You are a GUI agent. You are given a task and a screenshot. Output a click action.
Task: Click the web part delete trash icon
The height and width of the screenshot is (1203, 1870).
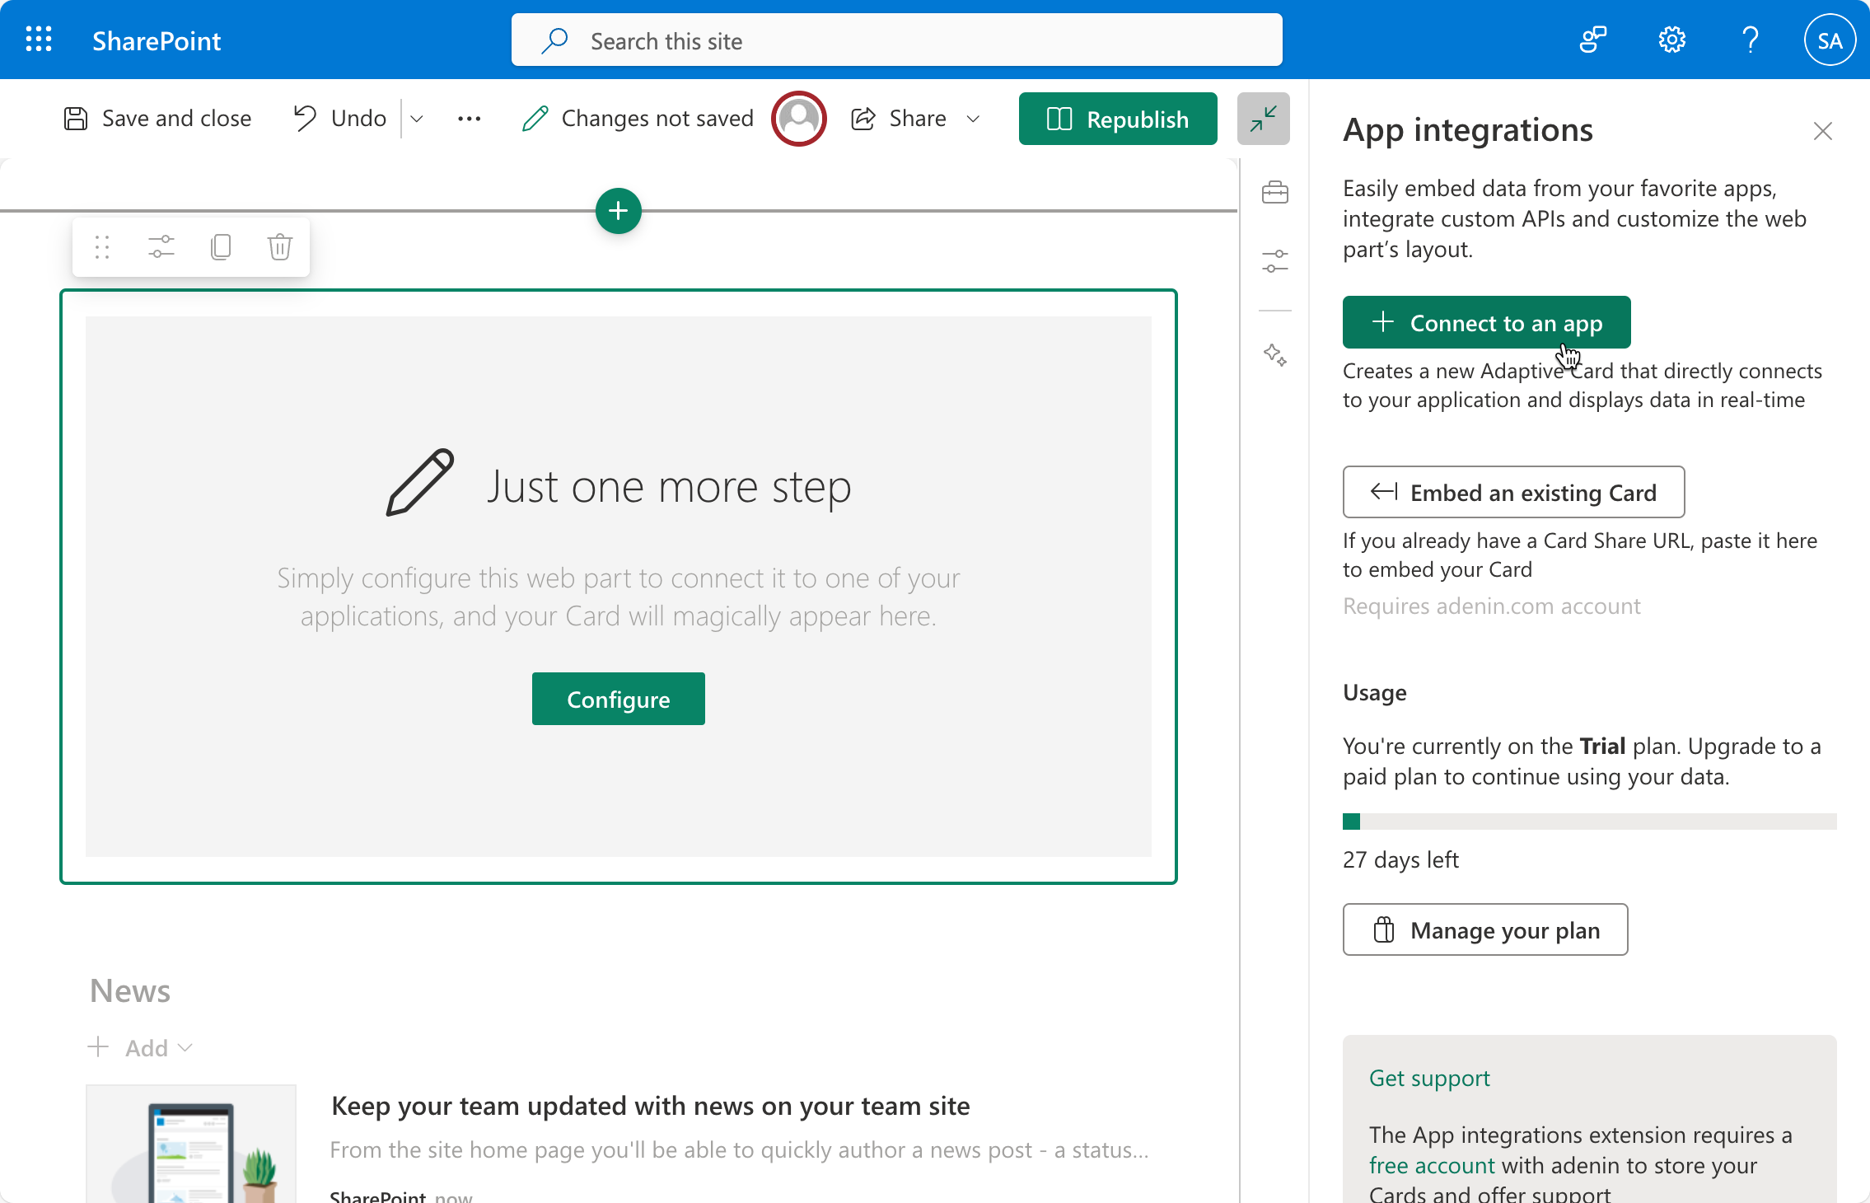pos(279,247)
